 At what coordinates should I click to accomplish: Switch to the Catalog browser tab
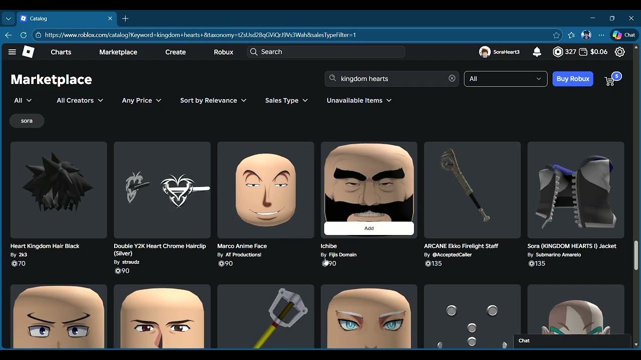(x=67, y=18)
